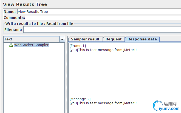Click into the Name input field

99,11
